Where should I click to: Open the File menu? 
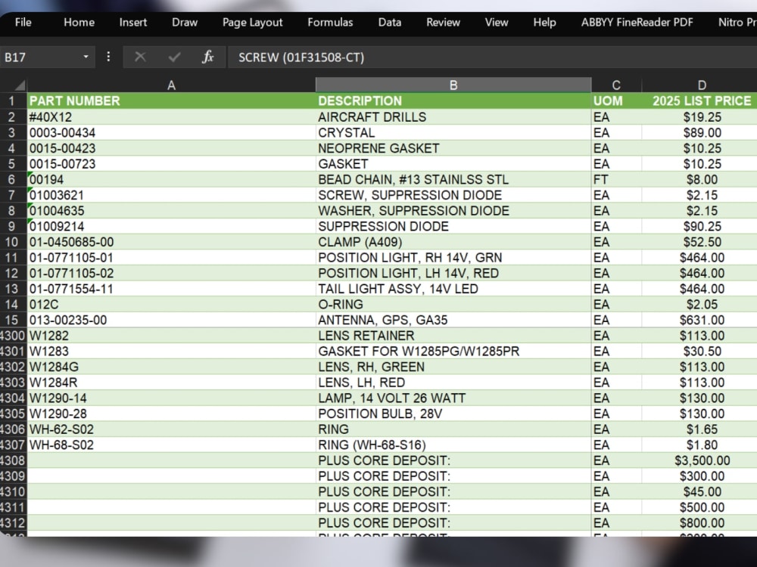tap(23, 22)
